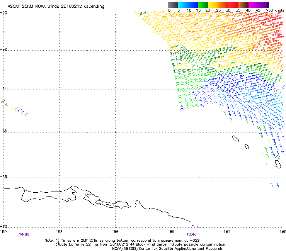This screenshot has width=286, height=251.
Task: Click the '-70' latitude axis label
Action: [x=3, y=227]
